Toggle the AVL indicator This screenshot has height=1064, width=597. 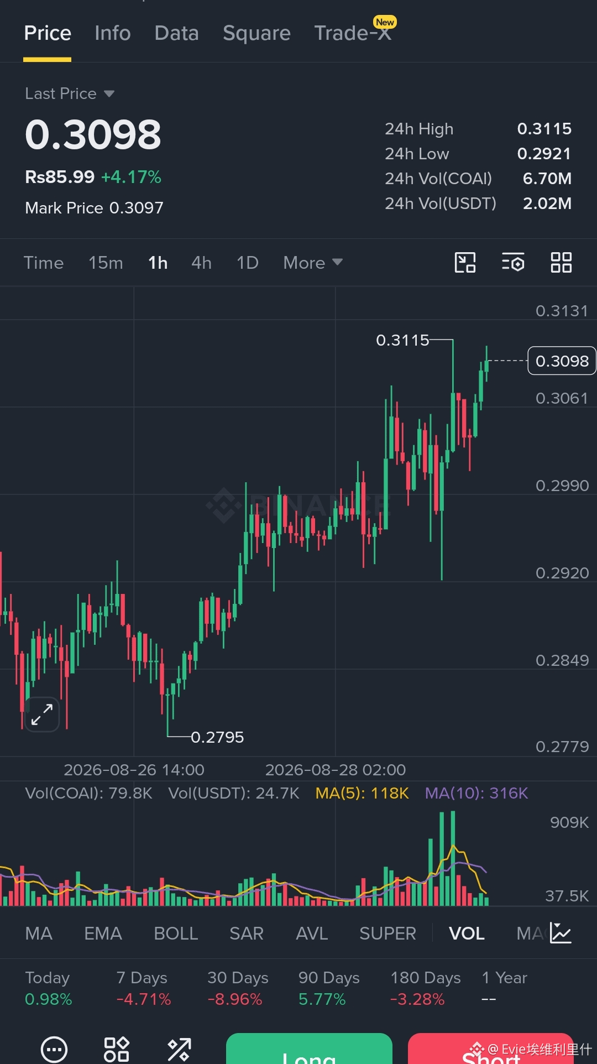312,933
